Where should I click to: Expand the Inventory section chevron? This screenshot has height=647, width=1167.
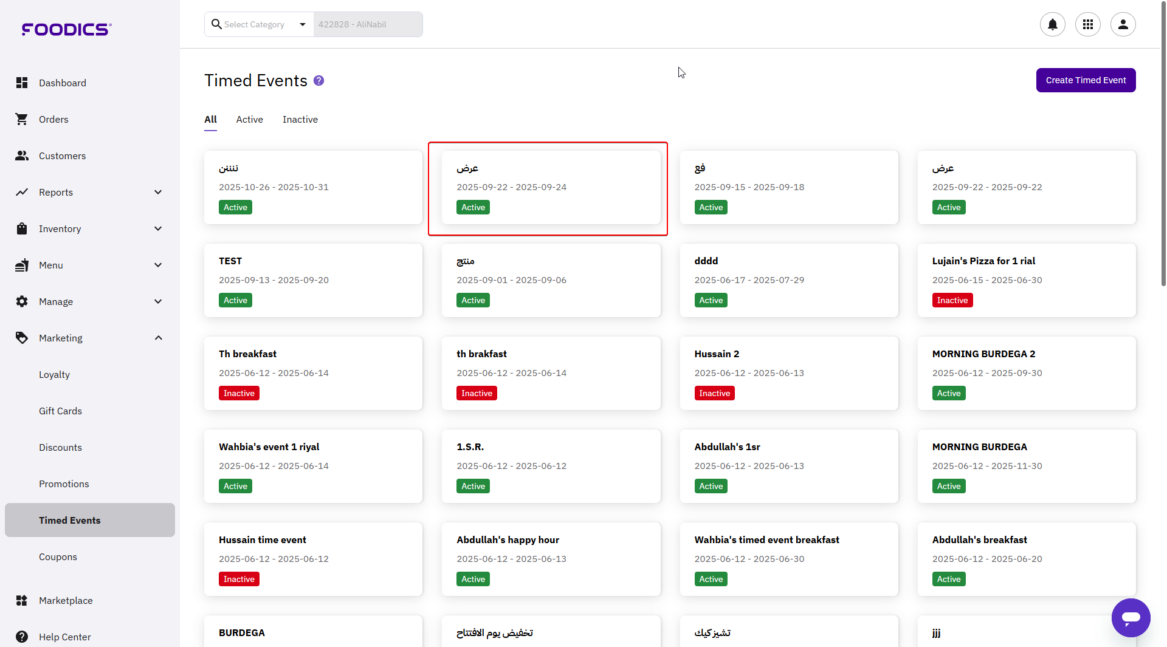coord(158,229)
